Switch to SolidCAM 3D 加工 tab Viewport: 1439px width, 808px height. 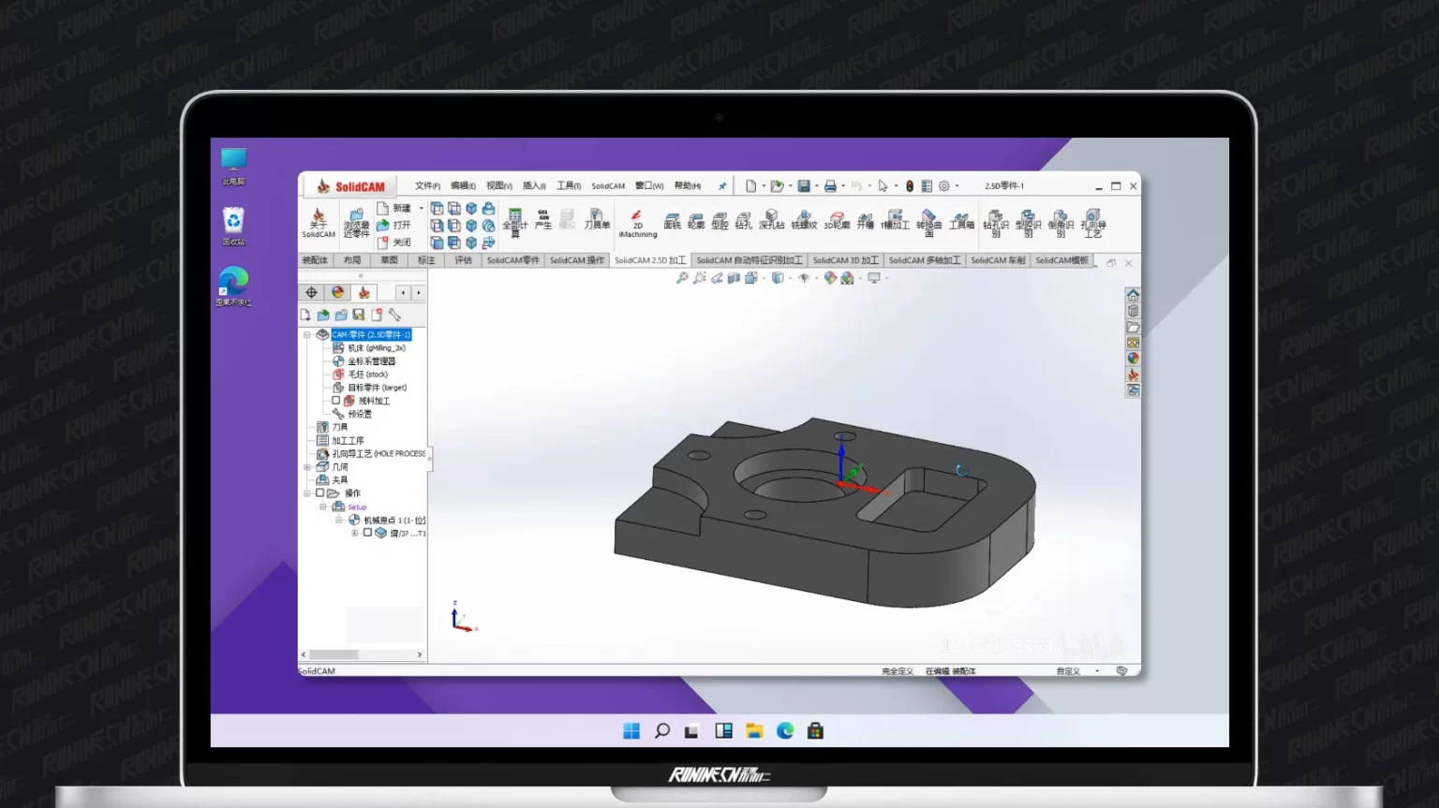pos(845,260)
